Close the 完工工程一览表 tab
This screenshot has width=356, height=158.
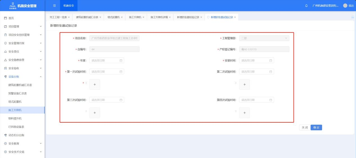69,17
